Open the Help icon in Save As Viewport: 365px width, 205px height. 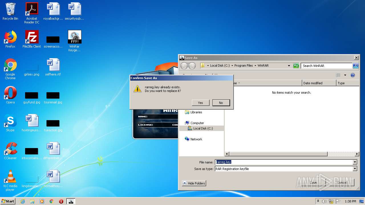tap(353, 75)
